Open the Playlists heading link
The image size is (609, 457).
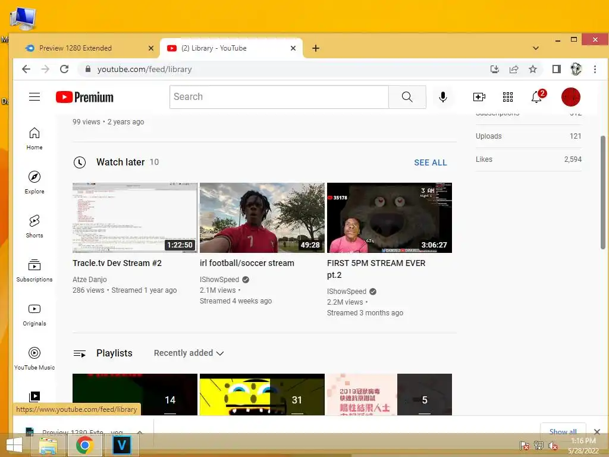tap(114, 353)
